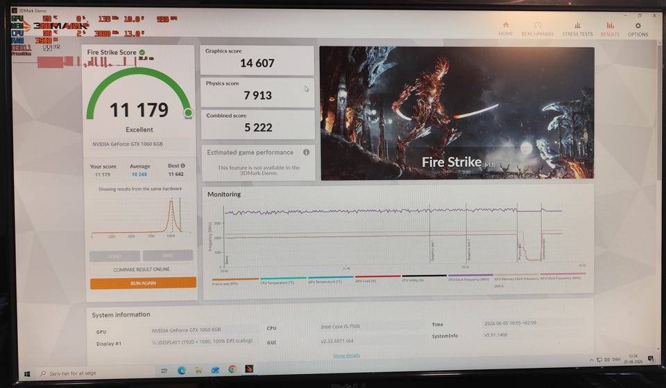The width and height of the screenshot is (666, 388).
Task: Toggle the CPU Utility (%) legend item
Action: point(424,278)
